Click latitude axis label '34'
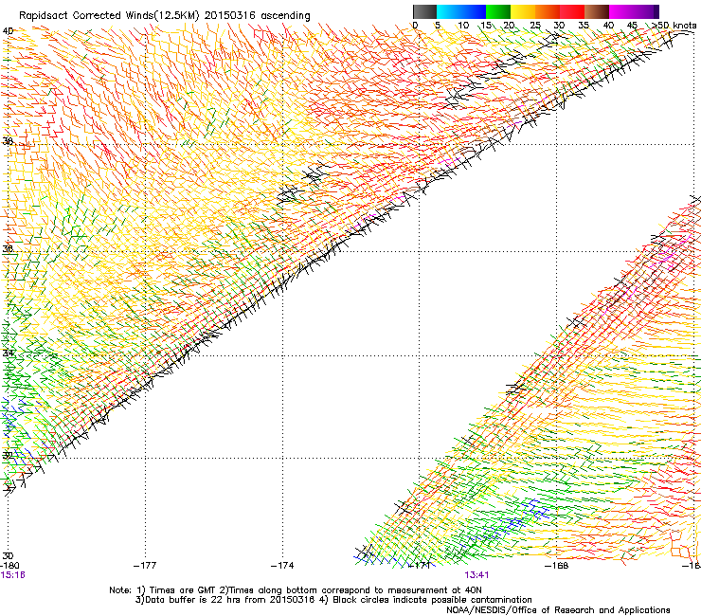The height and width of the screenshot is (616, 701). [8, 353]
